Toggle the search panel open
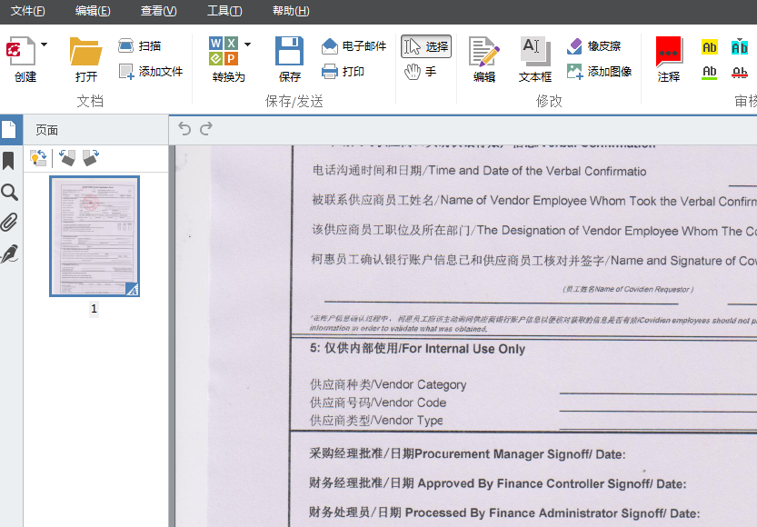This screenshot has height=527, width=757. tap(10, 192)
